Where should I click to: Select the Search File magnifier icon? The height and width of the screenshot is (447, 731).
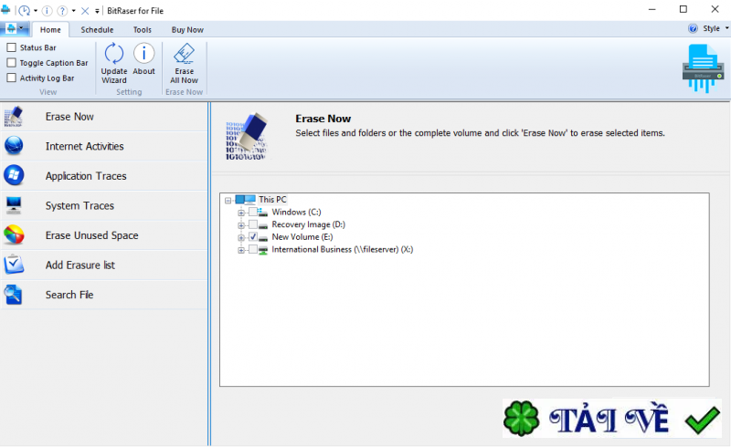pyautogui.click(x=14, y=295)
